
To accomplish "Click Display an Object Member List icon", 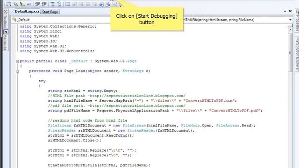I will 8,4.
